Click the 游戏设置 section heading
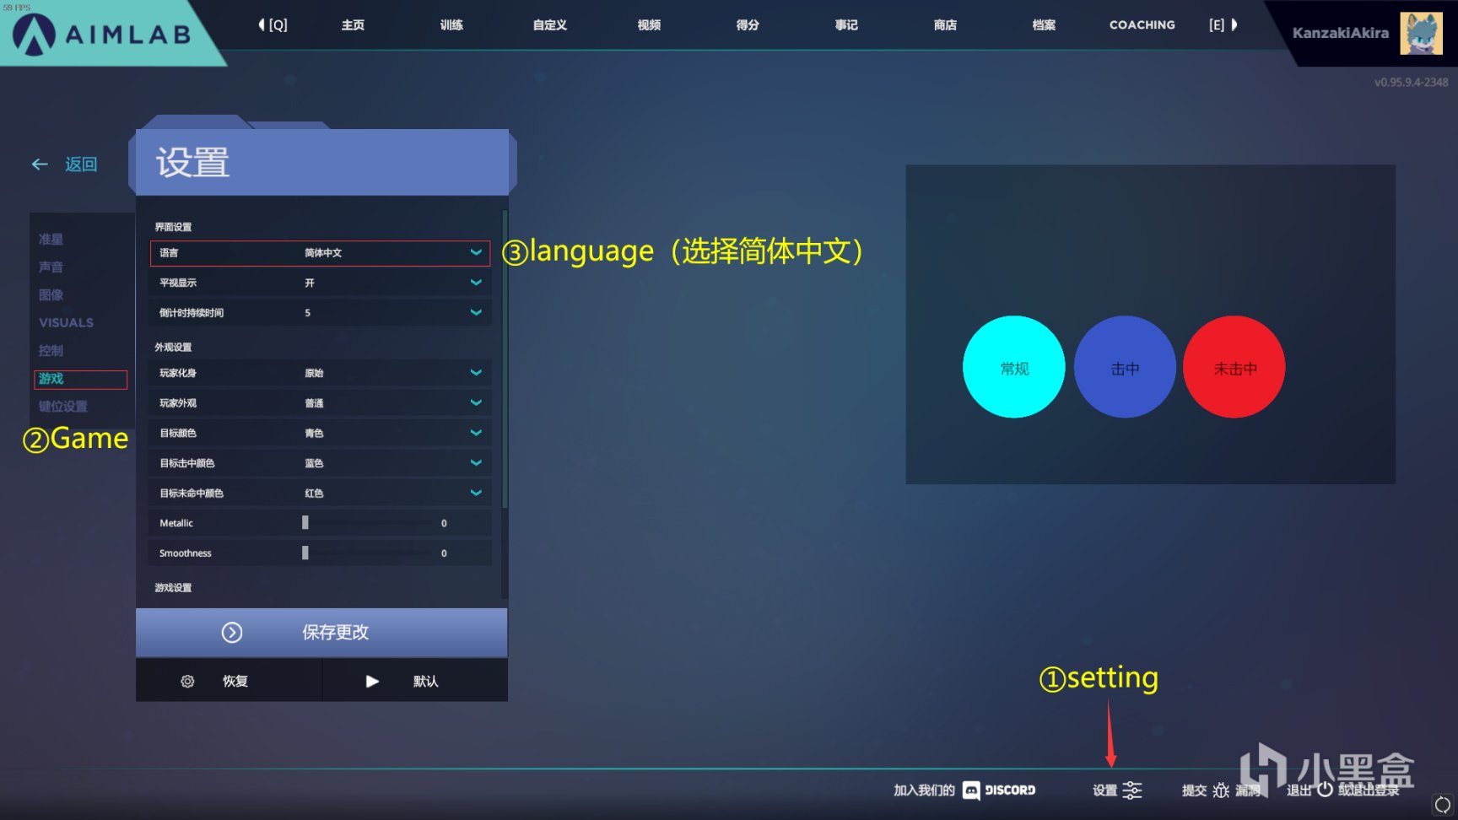 point(173,588)
